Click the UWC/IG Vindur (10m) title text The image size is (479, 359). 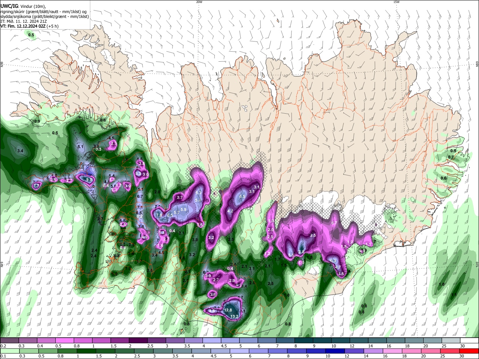[x=23, y=6]
